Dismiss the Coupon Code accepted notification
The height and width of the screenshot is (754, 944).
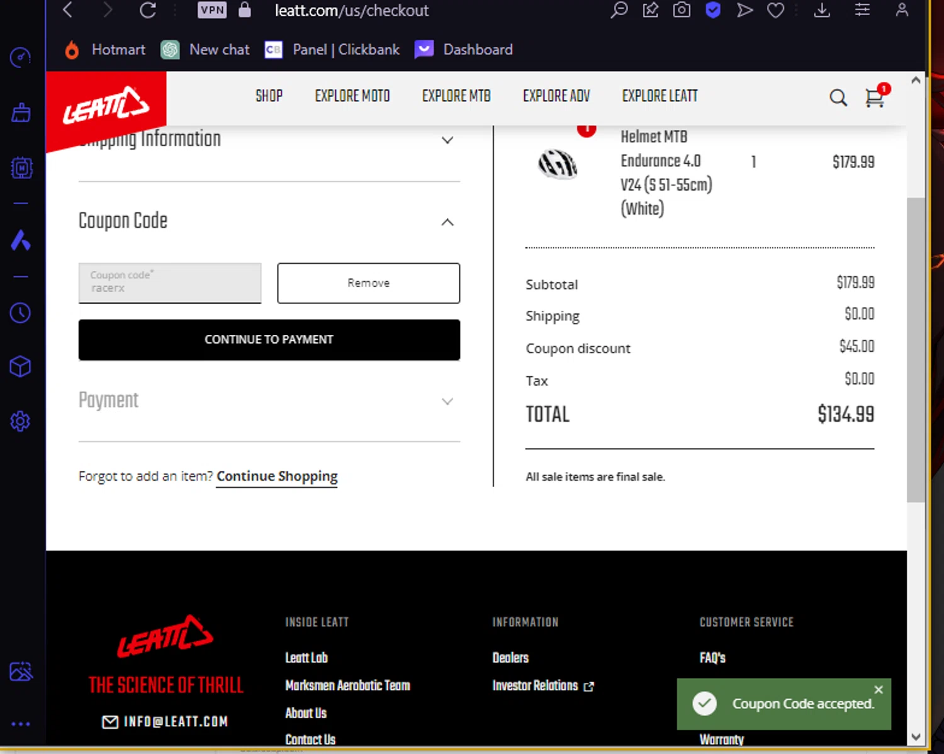pos(879,690)
